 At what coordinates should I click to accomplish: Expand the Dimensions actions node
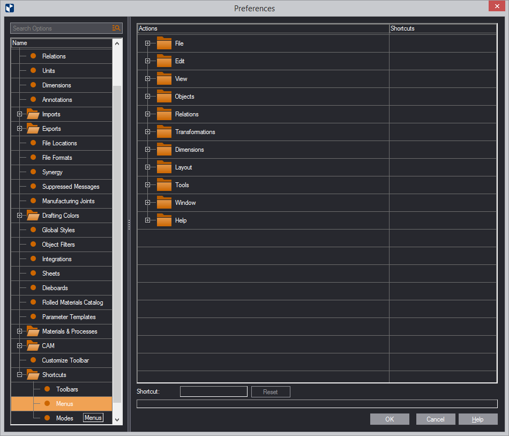(147, 150)
